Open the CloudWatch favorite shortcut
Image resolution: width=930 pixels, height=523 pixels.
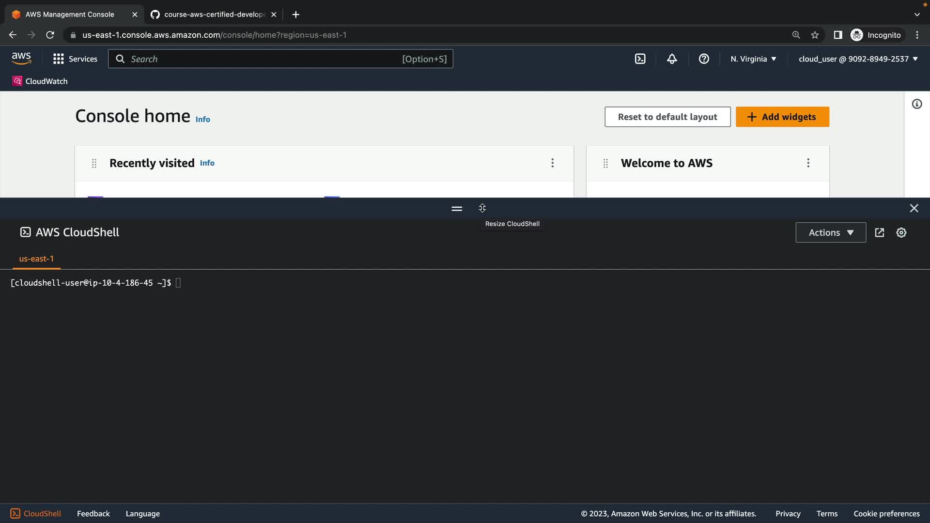[40, 81]
